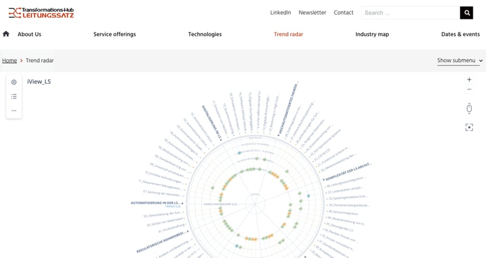This screenshot has width=486, height=258.
Task: Go to the home page via house icon
Action: point(6,34)
